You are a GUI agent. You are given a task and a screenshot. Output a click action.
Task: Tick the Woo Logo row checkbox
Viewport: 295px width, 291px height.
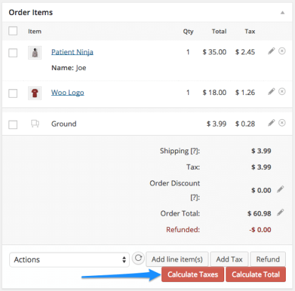(13, 93)
